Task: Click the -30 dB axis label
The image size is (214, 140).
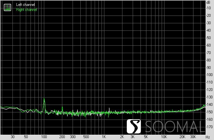Action: point(209,23)
